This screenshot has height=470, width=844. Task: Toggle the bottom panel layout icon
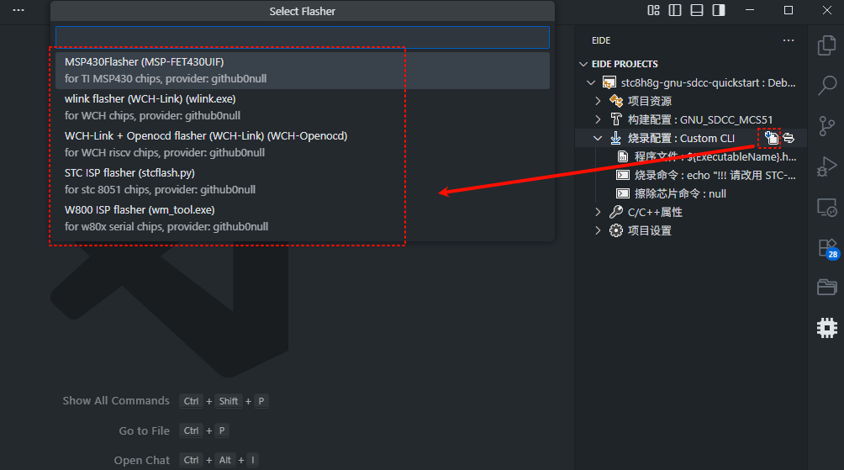coord(697,10)
